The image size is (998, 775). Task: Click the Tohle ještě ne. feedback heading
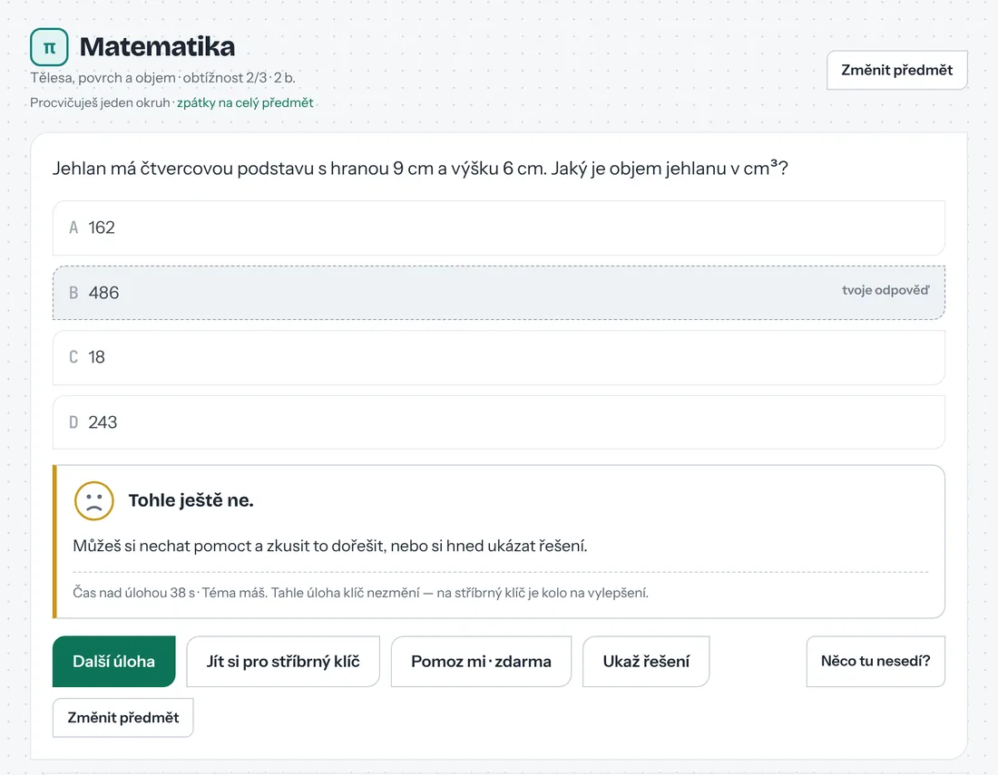pyautogui.click(x=191, y=500)
